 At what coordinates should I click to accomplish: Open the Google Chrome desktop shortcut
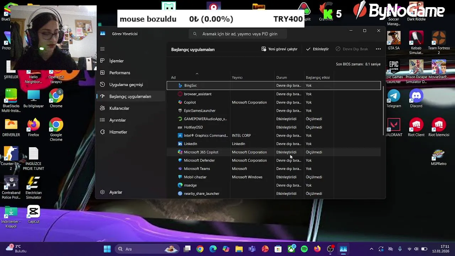pyautogui.click(x=56, y=130)
